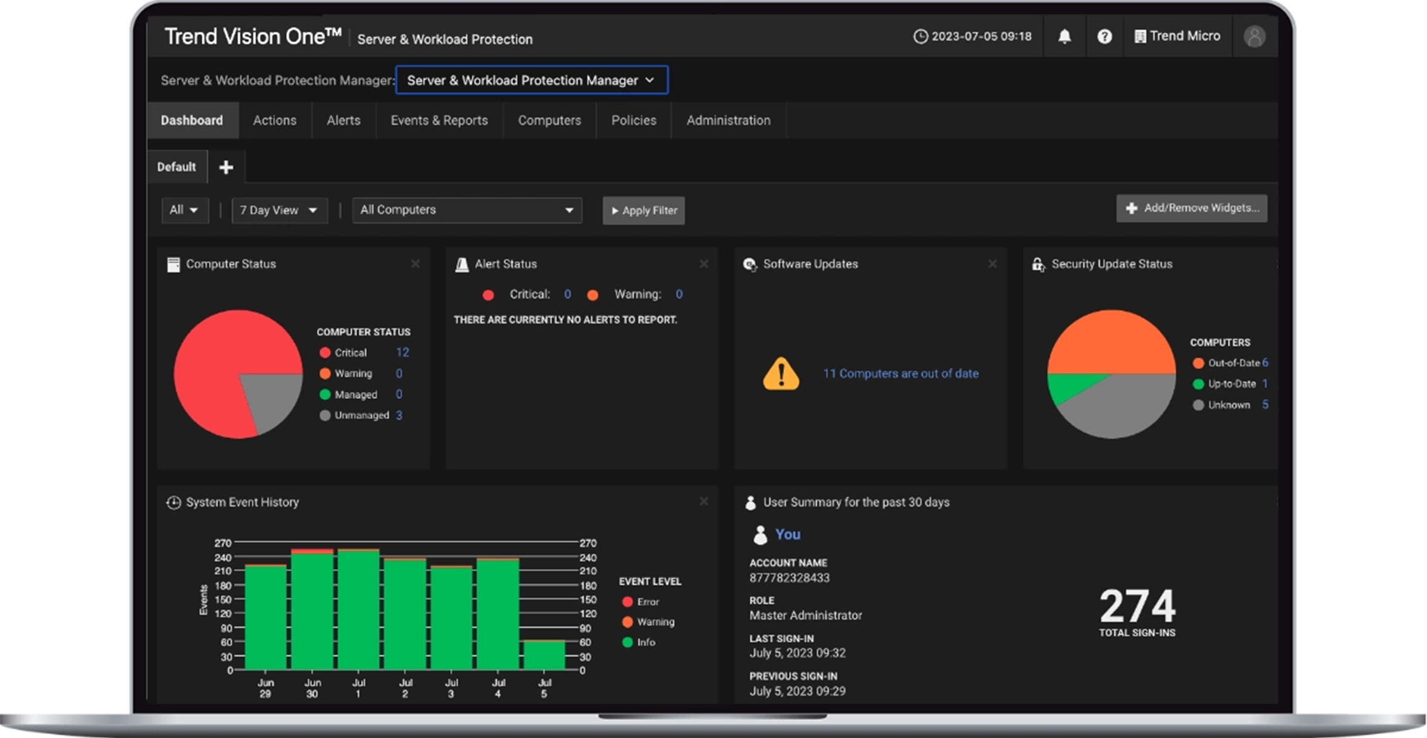Click the account name 877782328433
1427x738 pixels.
[x=789, y=578]
